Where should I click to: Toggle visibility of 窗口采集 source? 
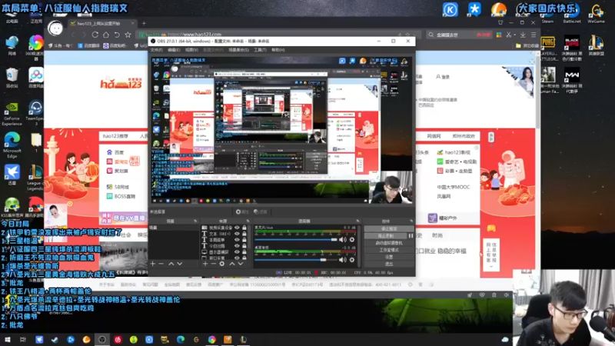[237, 258]
